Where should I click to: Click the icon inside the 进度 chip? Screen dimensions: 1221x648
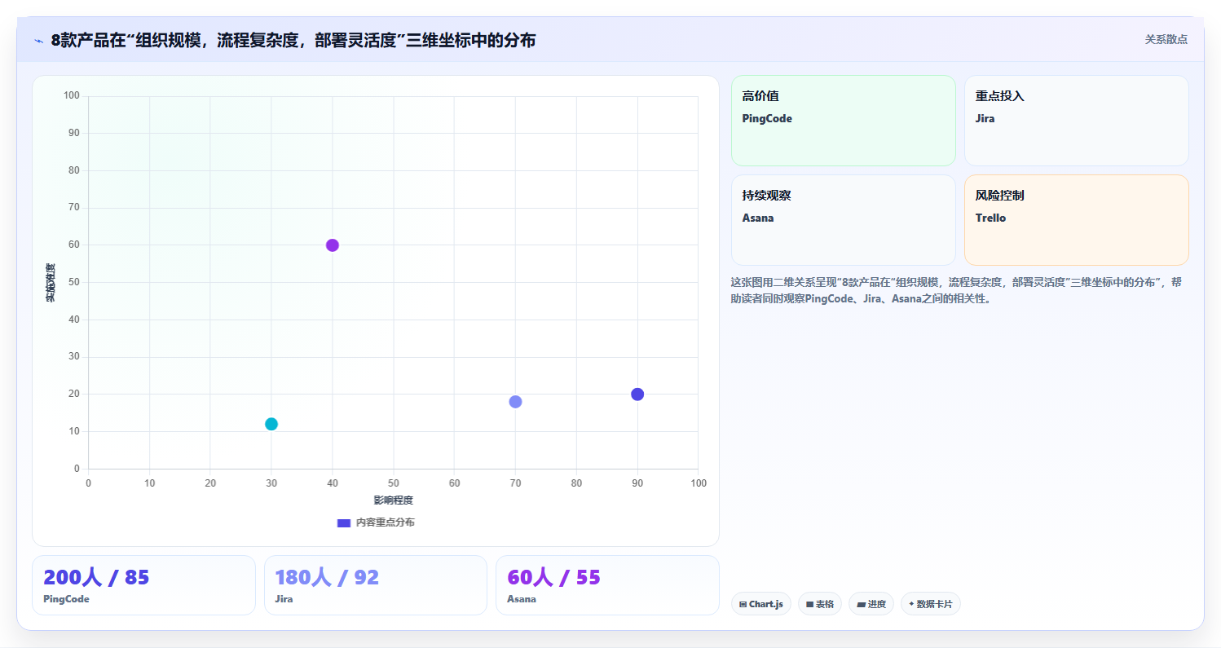[x=861, y=605]
